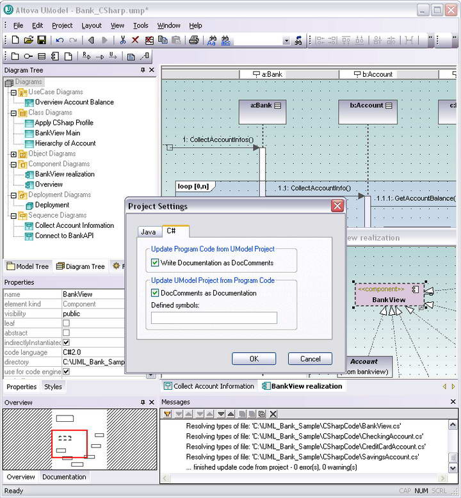The height and width of the screenshot is (498, 461).
Task: Copy with the copy toolbar icon
Action: pyautogui.click(x=163, y=40)
